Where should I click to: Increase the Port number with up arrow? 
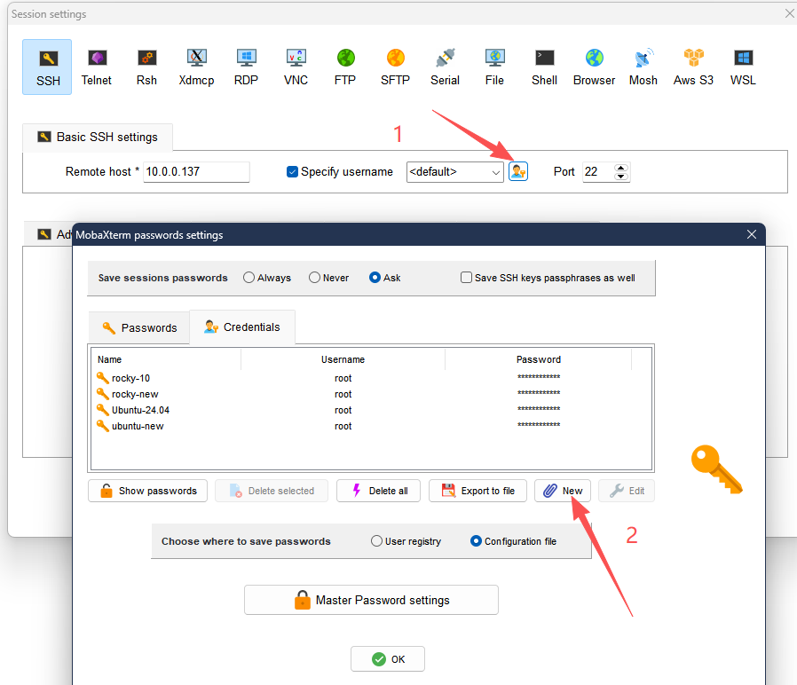point(620,168)
